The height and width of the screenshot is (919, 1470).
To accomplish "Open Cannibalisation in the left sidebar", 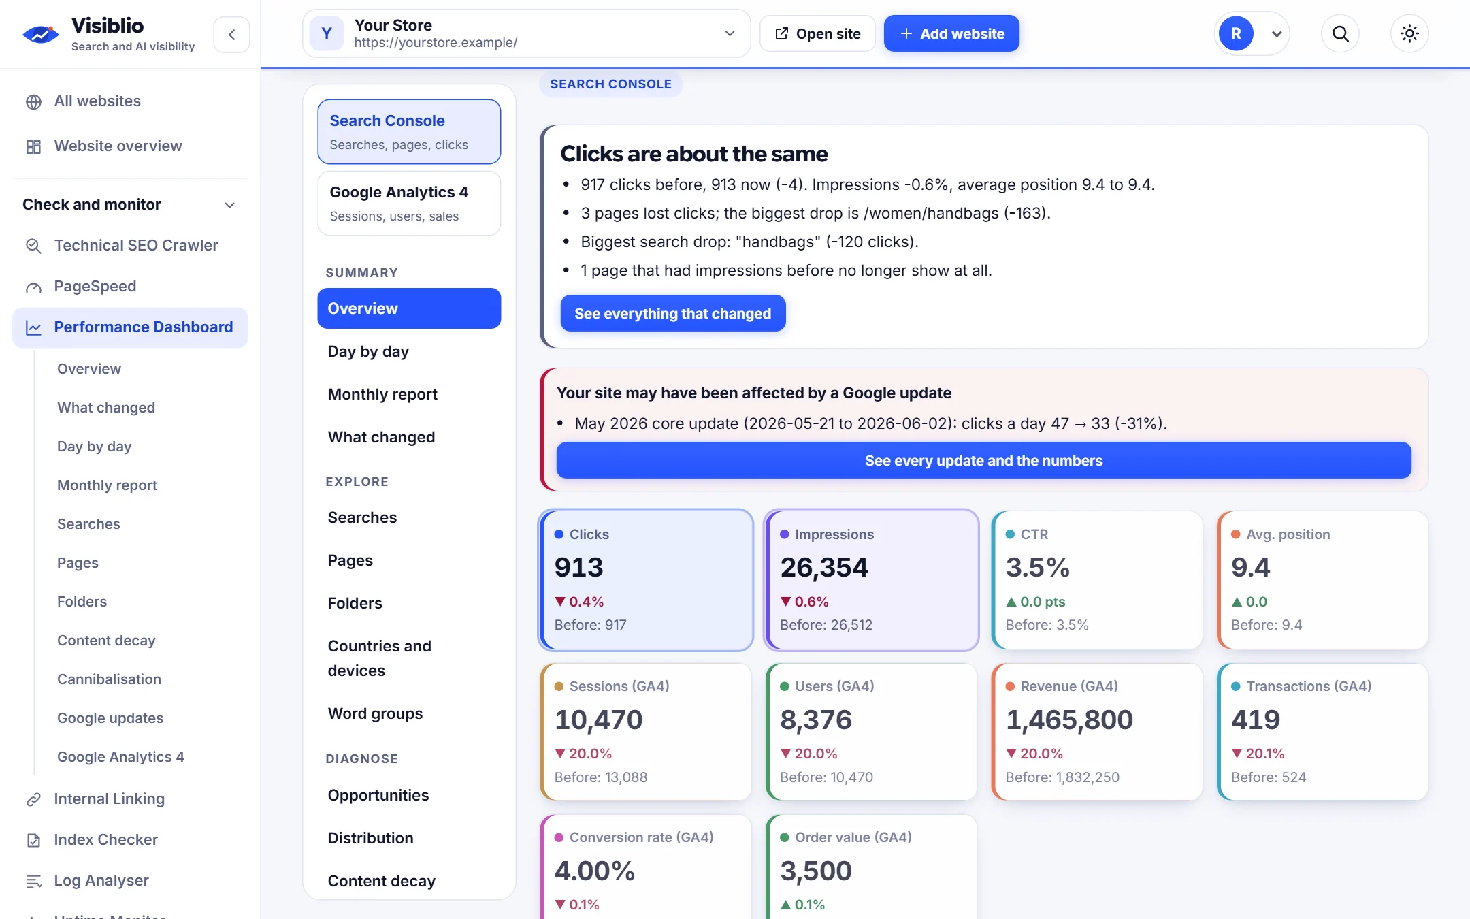I will pos(109,679).
